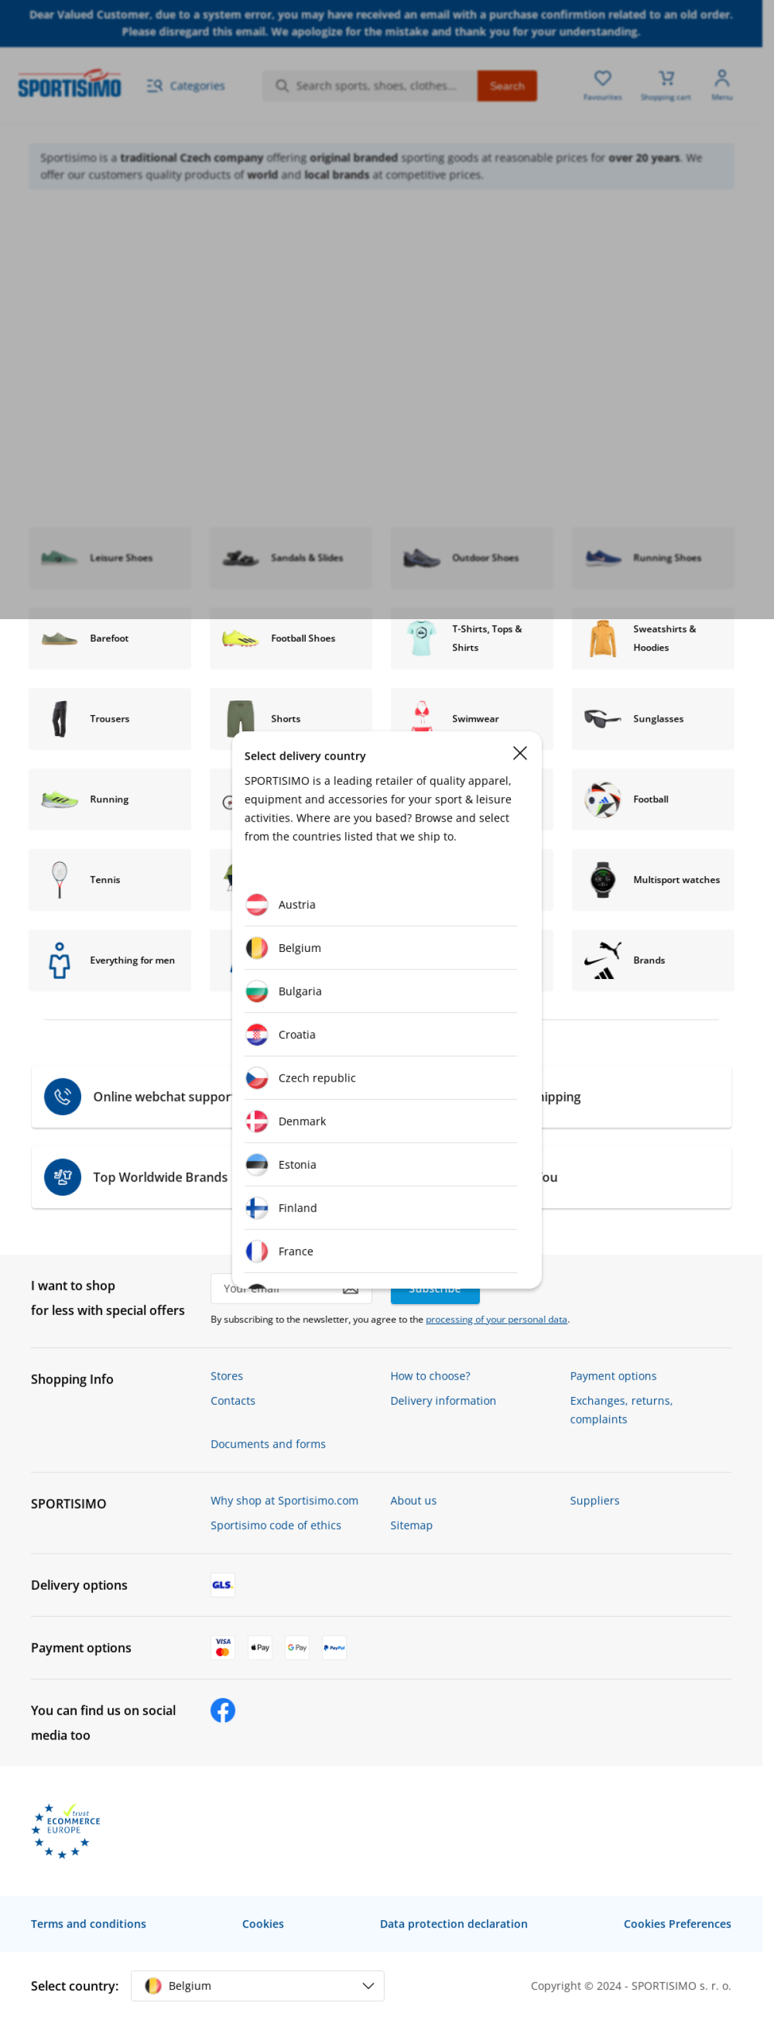This screenshot has height=2020, width=774.
Task: Open the Brands logos tile
Action: pos(653,960)
